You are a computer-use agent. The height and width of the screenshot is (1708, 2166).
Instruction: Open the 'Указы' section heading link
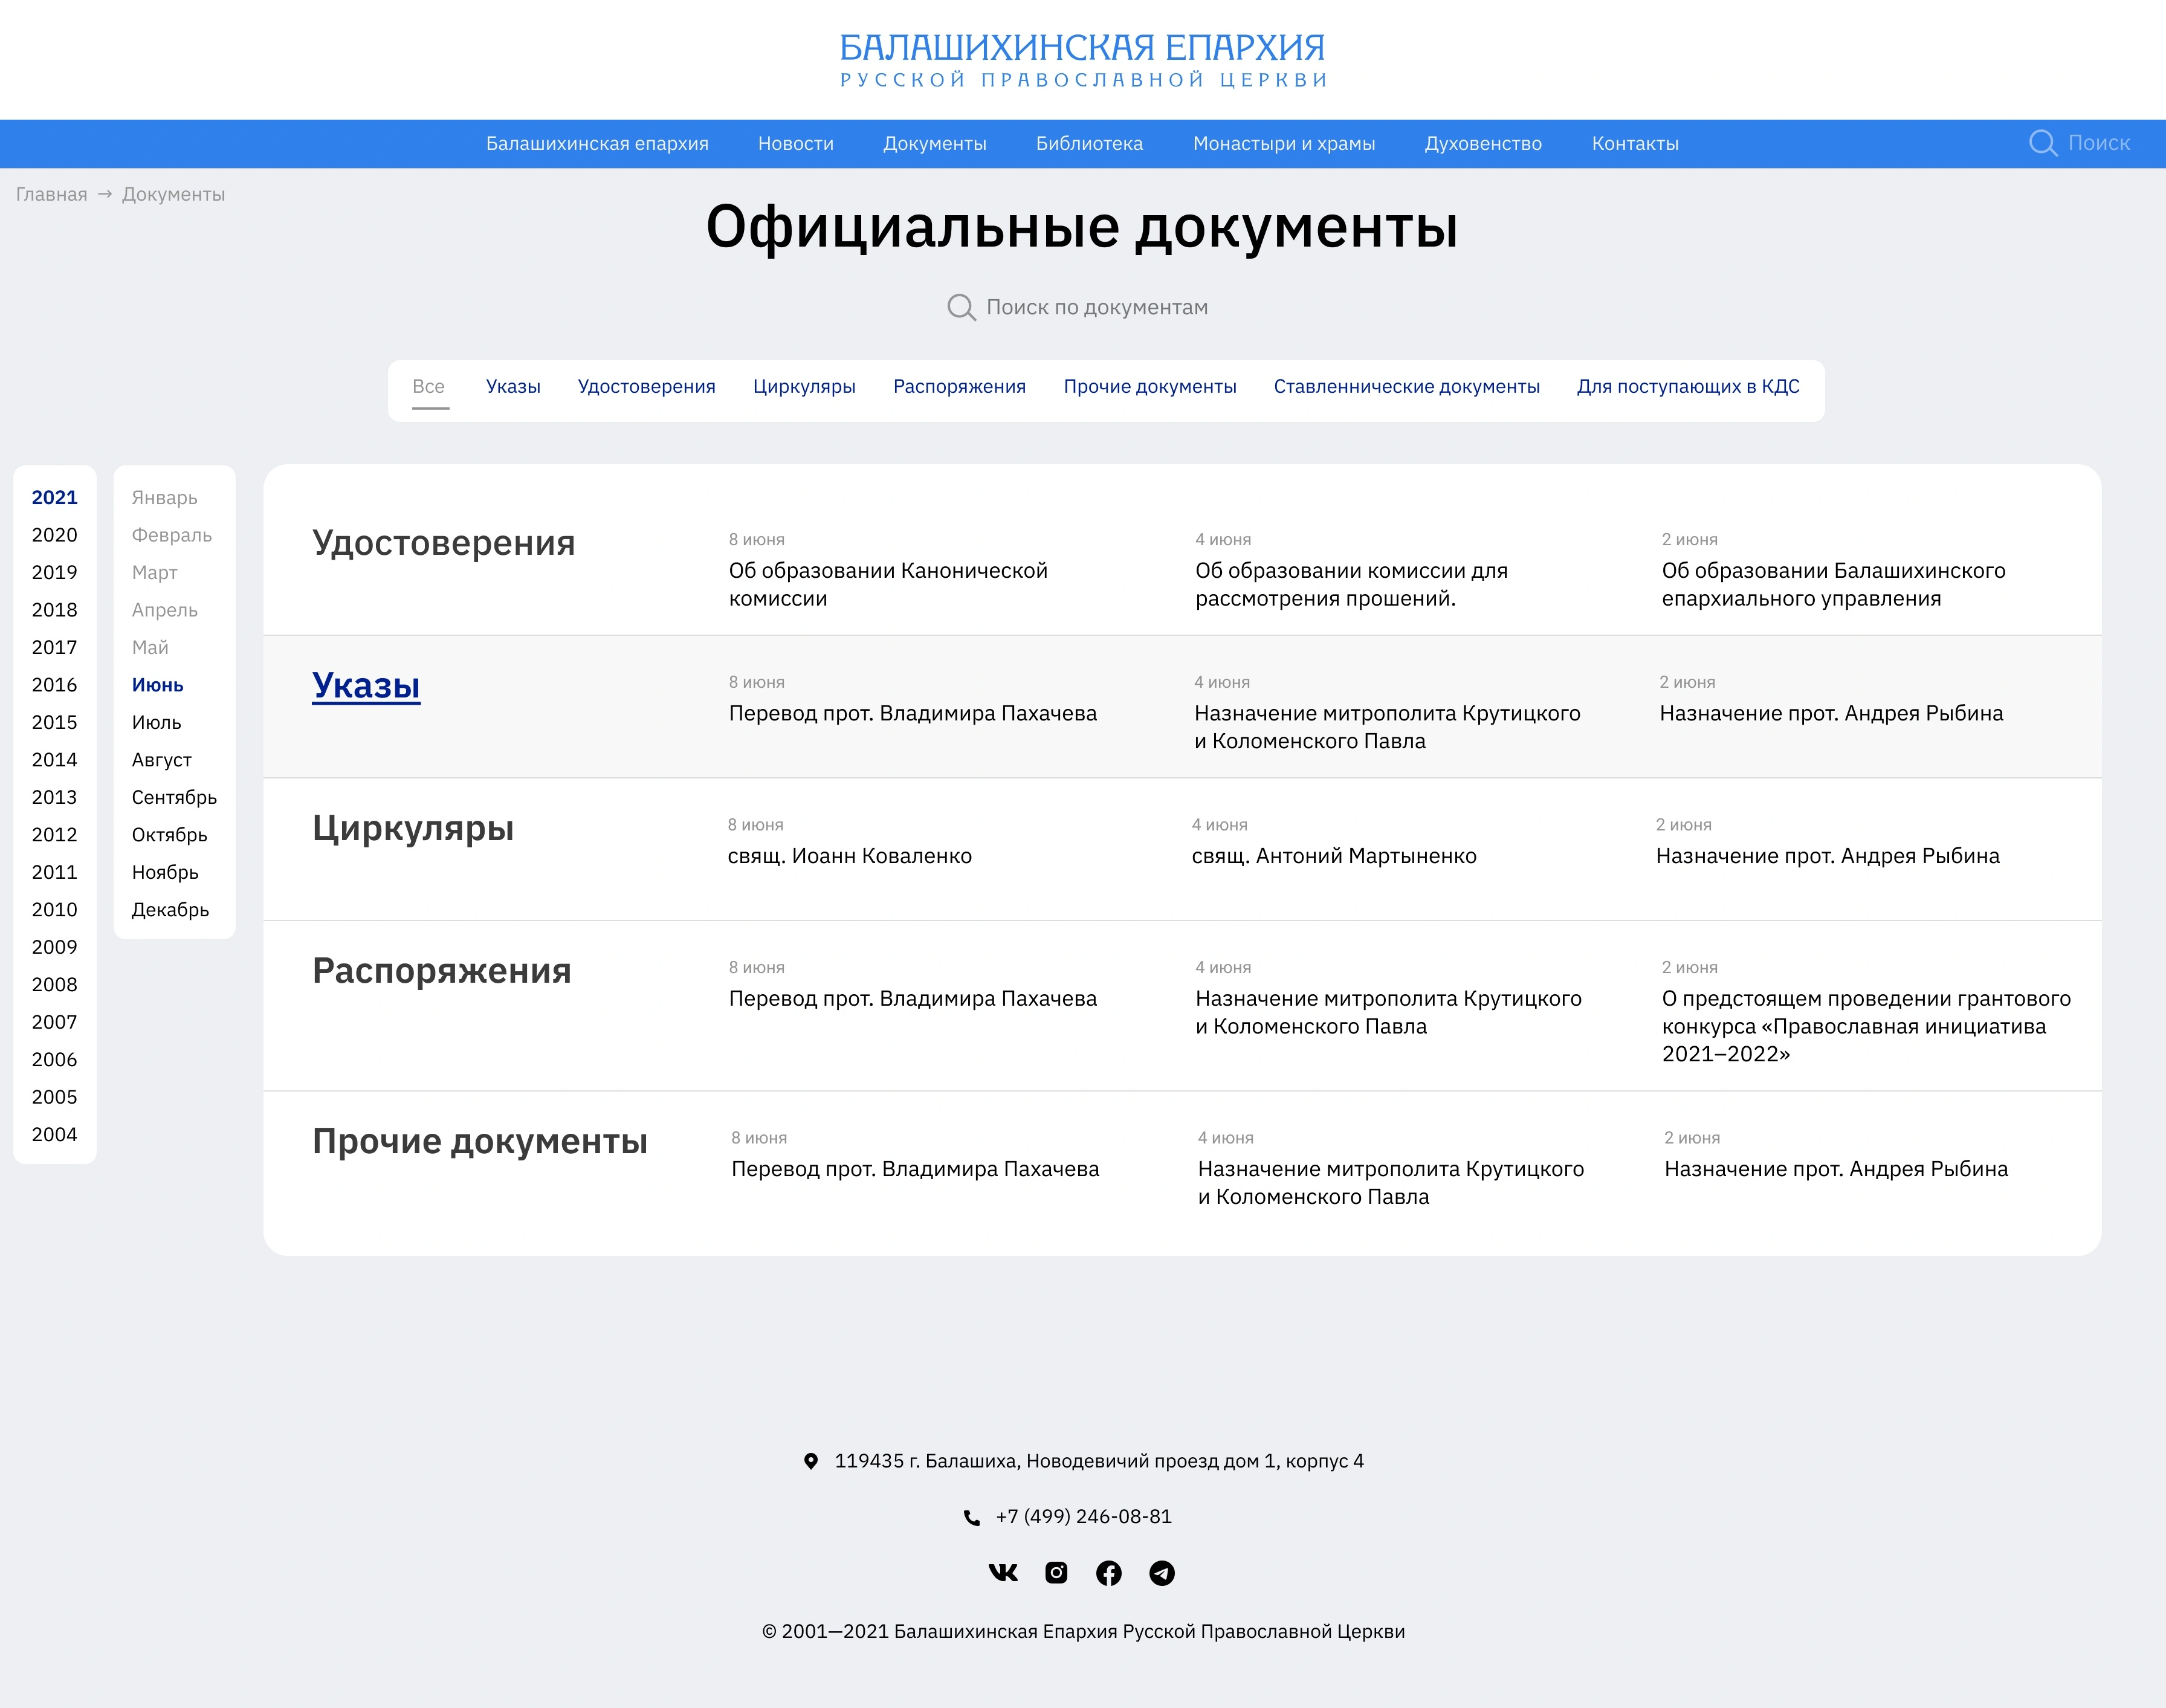coord(366,686)
